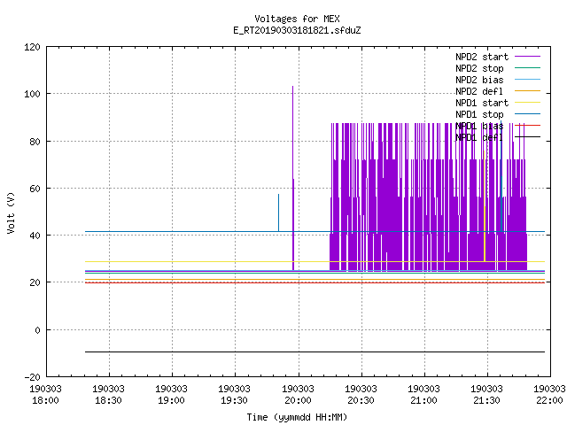The image size is (567, 425).
Task: Click the chart title 'Voltages for MEX'
Action: [297, 19]
